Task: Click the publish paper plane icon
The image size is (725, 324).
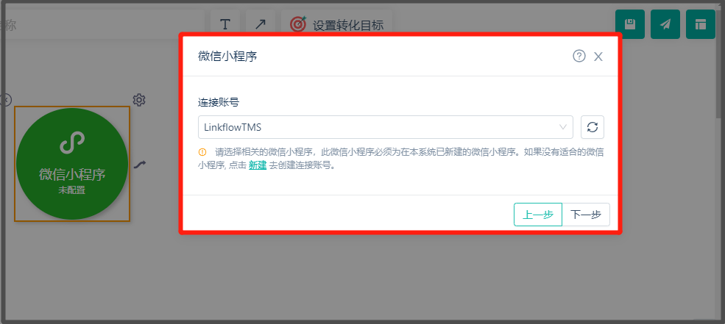Action: [665, 24]
